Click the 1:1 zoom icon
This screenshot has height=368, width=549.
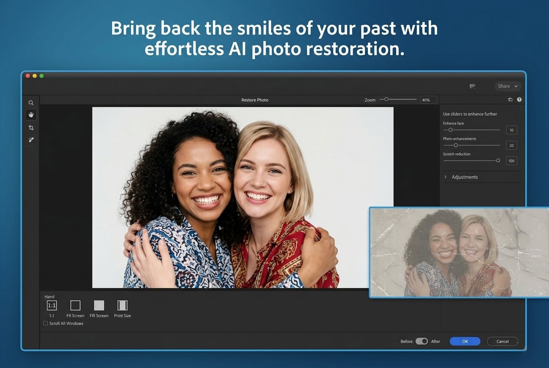coord(52,305)
